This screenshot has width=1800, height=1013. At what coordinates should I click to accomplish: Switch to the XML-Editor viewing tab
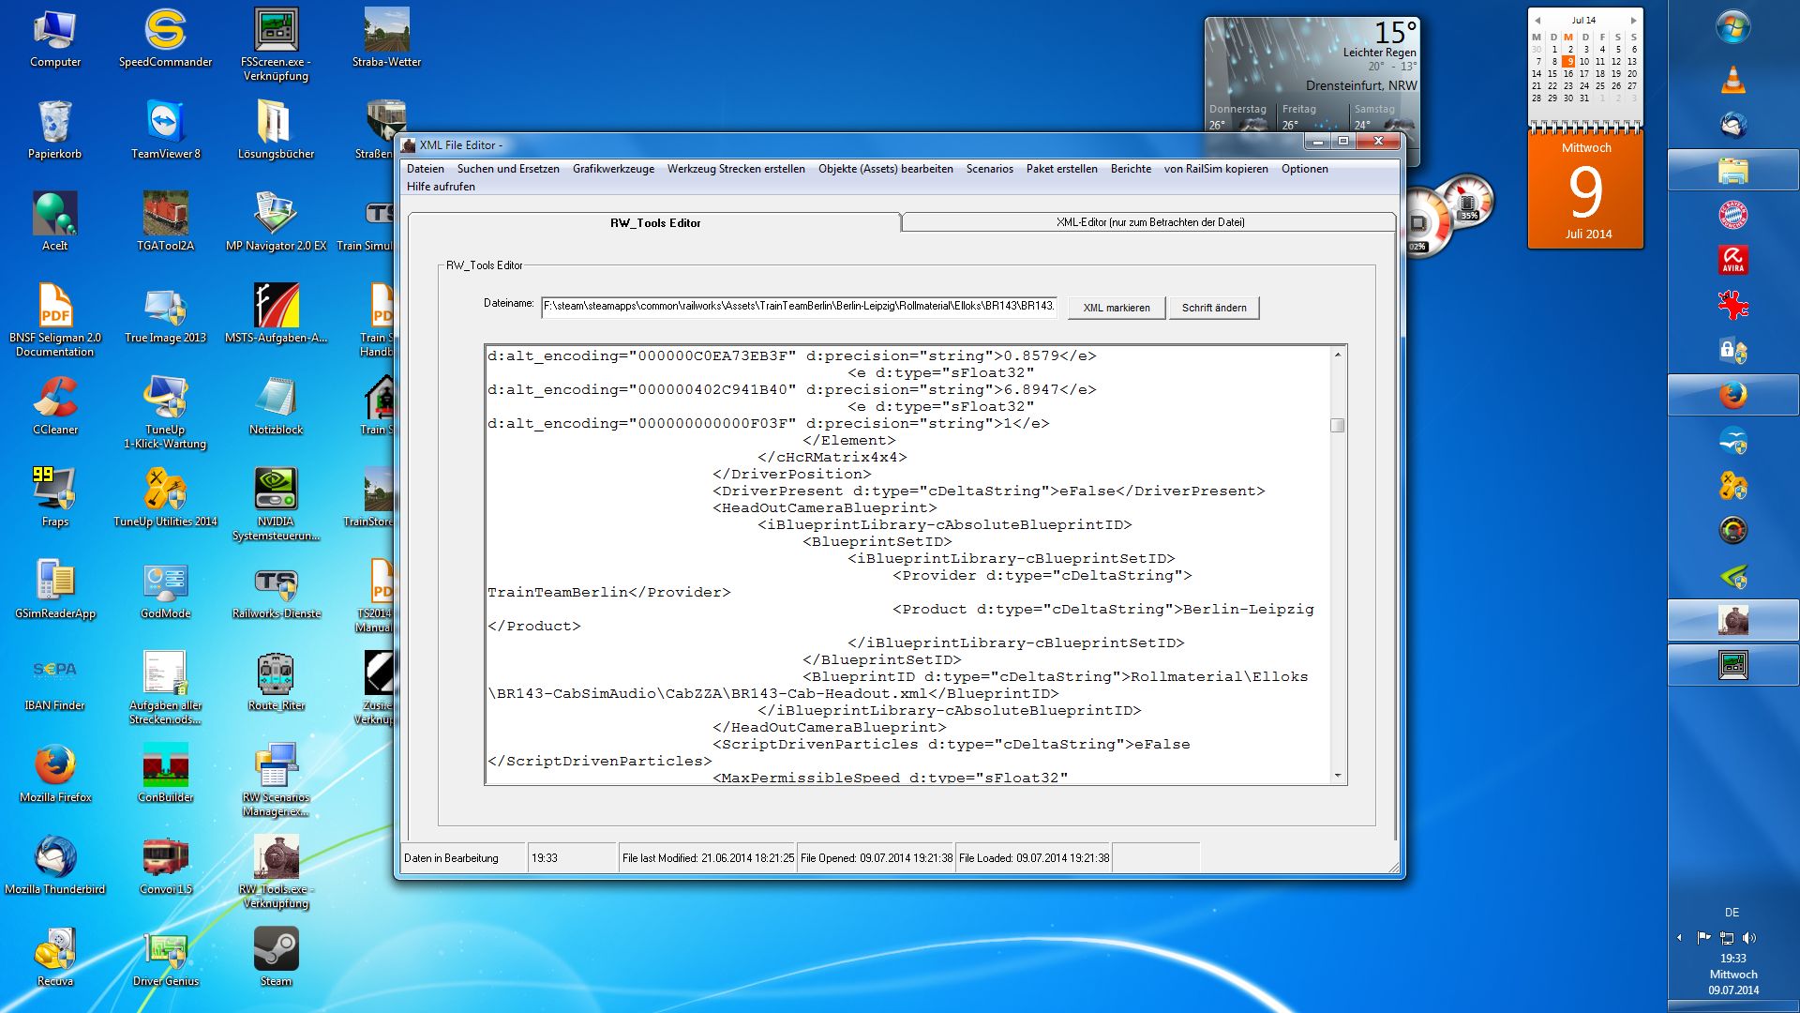click(1149, 222)
